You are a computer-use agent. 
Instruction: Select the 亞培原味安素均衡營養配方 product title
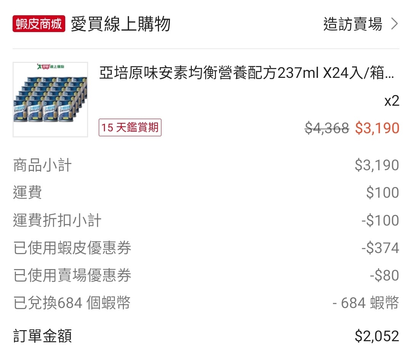tap(246, 73)
